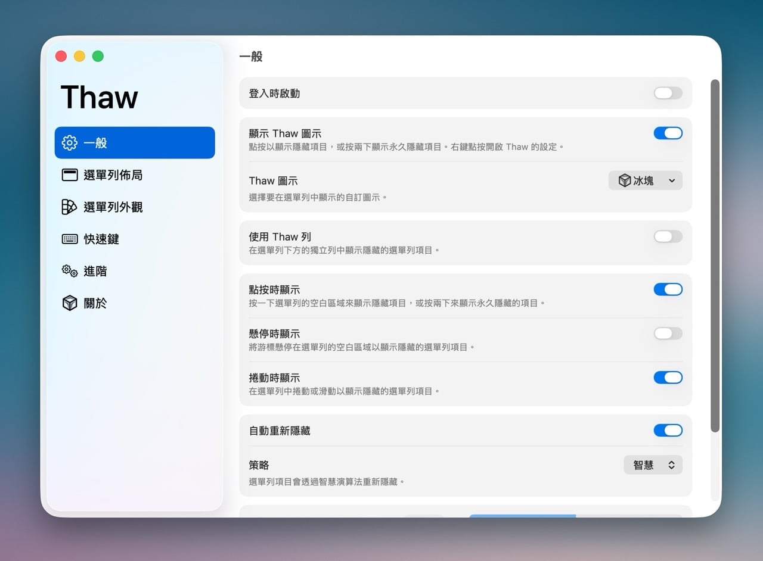The width and height of the screenshot is (763, 561).
Task: Click the blue slider at the bottom
Action: 522,516
